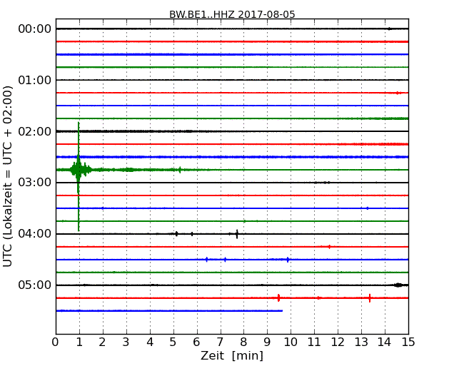Select the '02:00' y-axis tick label

[x=35, y=131]
